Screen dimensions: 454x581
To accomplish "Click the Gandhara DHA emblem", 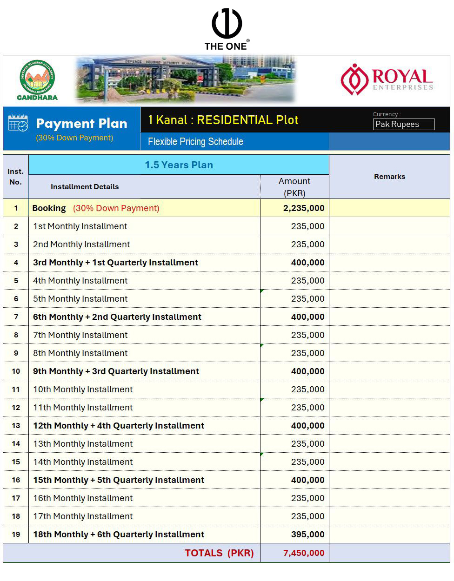I will (x=37, y=80).
